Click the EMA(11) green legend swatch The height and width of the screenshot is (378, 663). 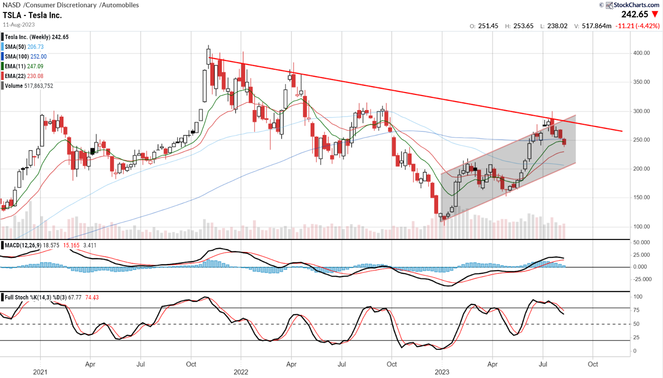[x=2, y=66]
